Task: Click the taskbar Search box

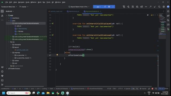Action: 18,93
